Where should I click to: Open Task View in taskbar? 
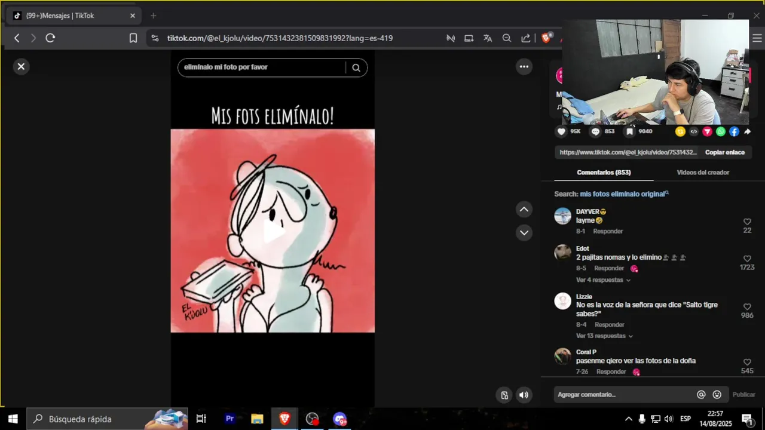(201, 419)
